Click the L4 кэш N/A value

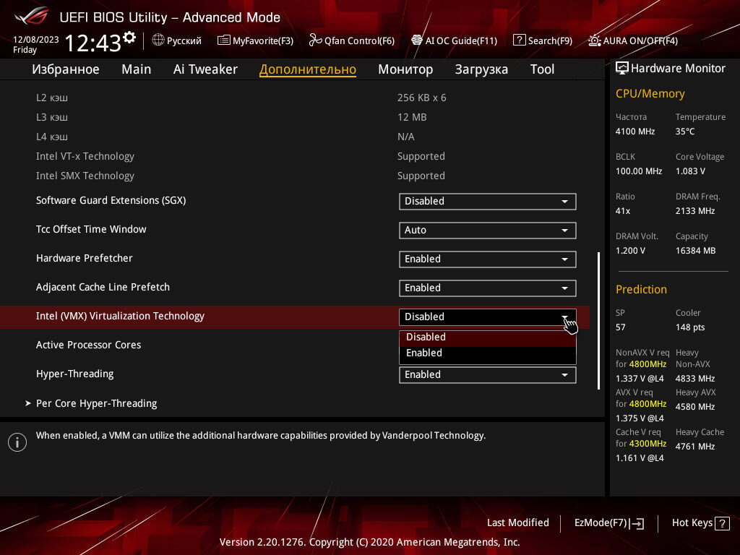pyautogui.click(x=406, y=137)
